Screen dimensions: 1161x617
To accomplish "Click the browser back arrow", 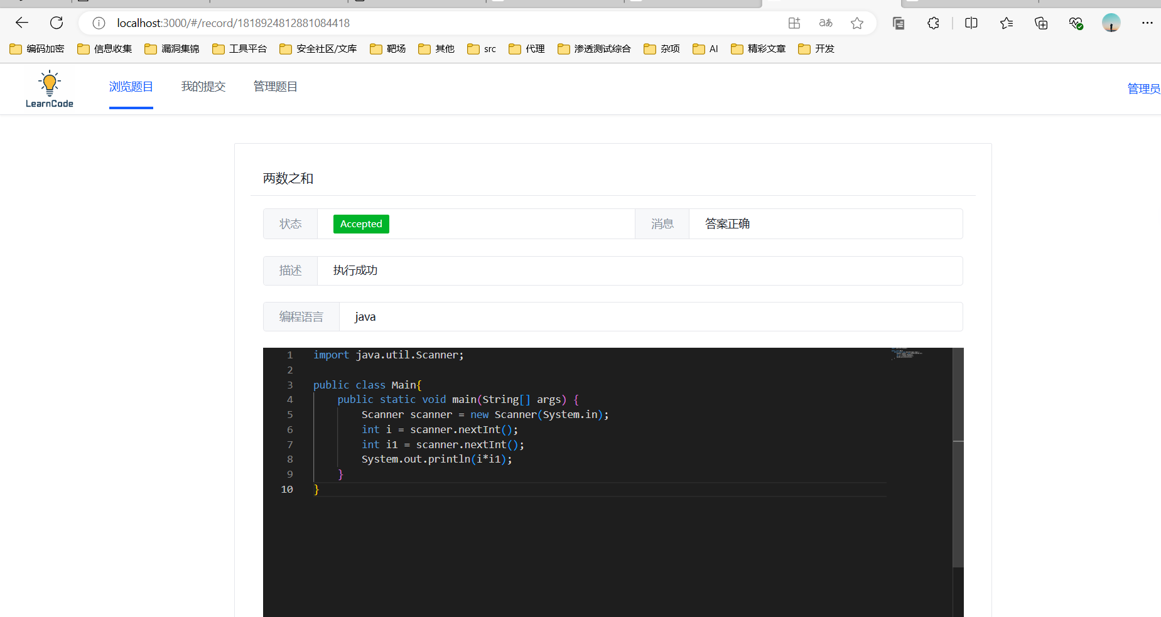I will pos(22,23).
